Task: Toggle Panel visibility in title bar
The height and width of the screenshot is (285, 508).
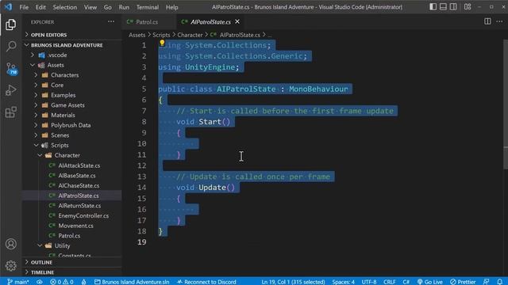Action: [443, 7]
